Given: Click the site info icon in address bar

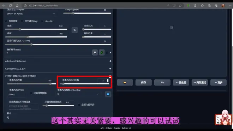Looking at the screenshot, I should [x=25, y=6].
